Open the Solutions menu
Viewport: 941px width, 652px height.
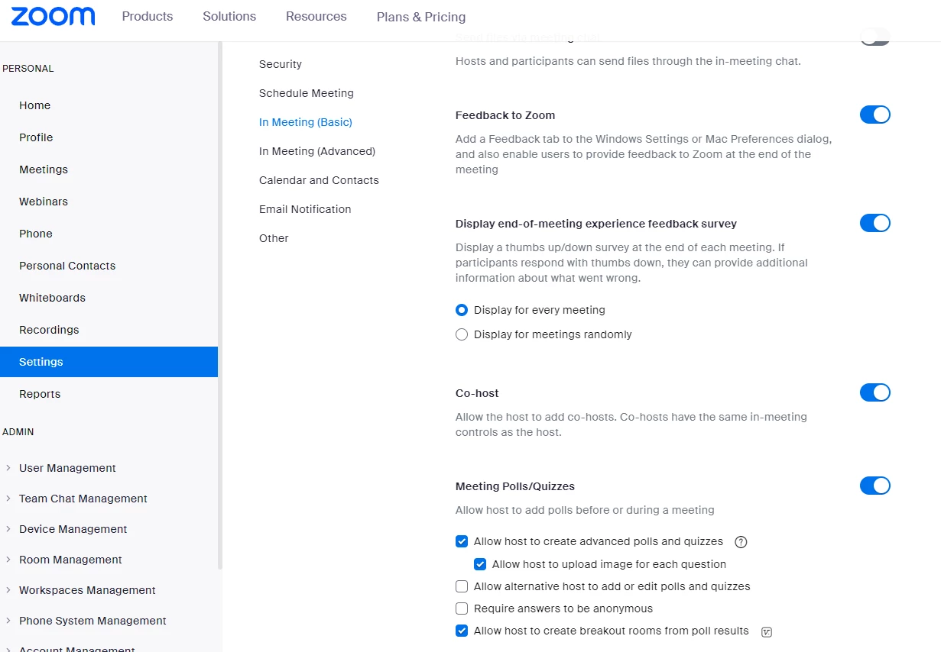click(229, 16)
